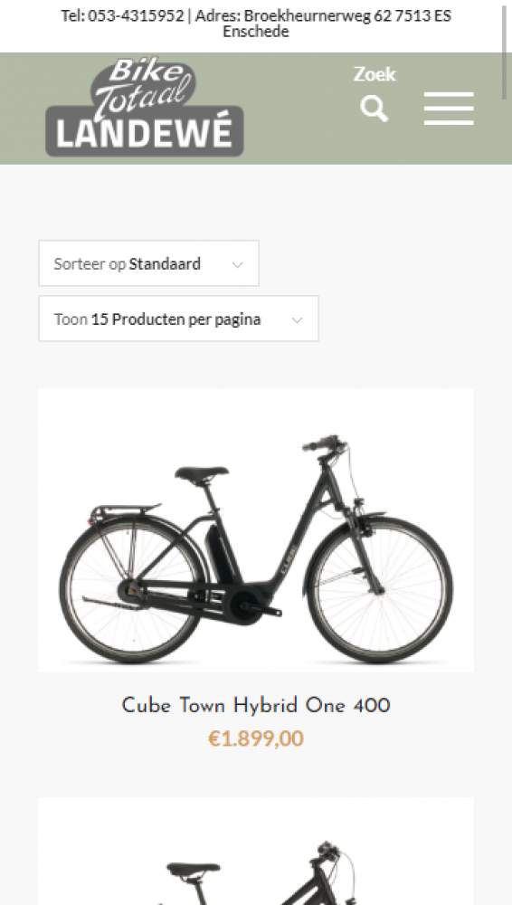The width and height of the screenshot is (512, 905).
Task: Click the Standaard sort value text
Action: pos(165,263)
